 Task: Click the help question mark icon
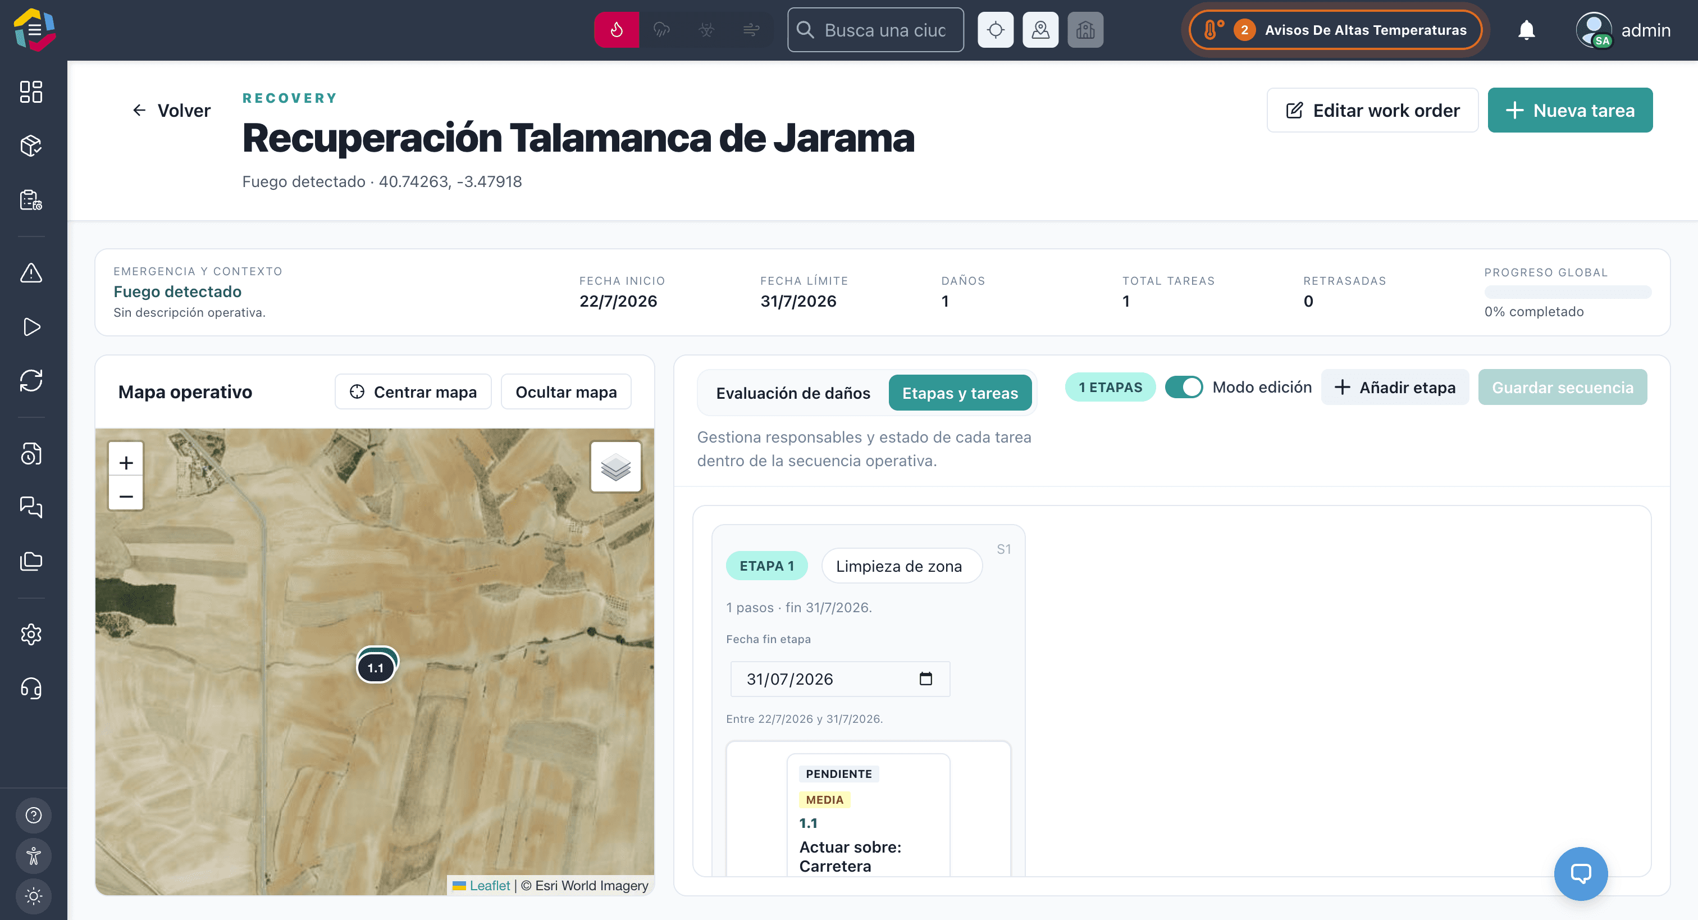pyautogui.click(x=34, y=815)
